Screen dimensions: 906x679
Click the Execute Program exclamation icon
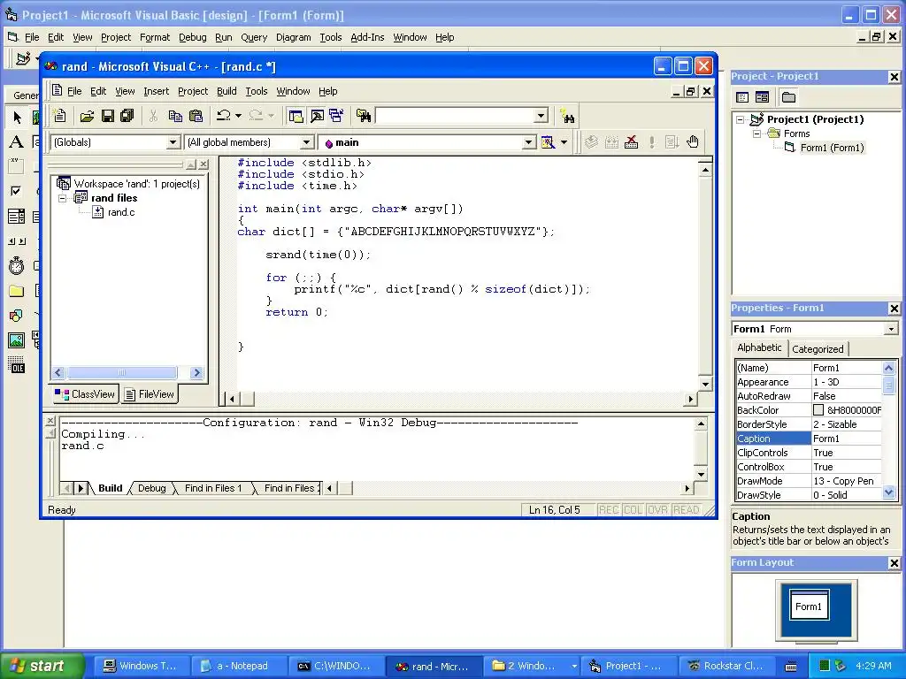(x=652, y=142)
